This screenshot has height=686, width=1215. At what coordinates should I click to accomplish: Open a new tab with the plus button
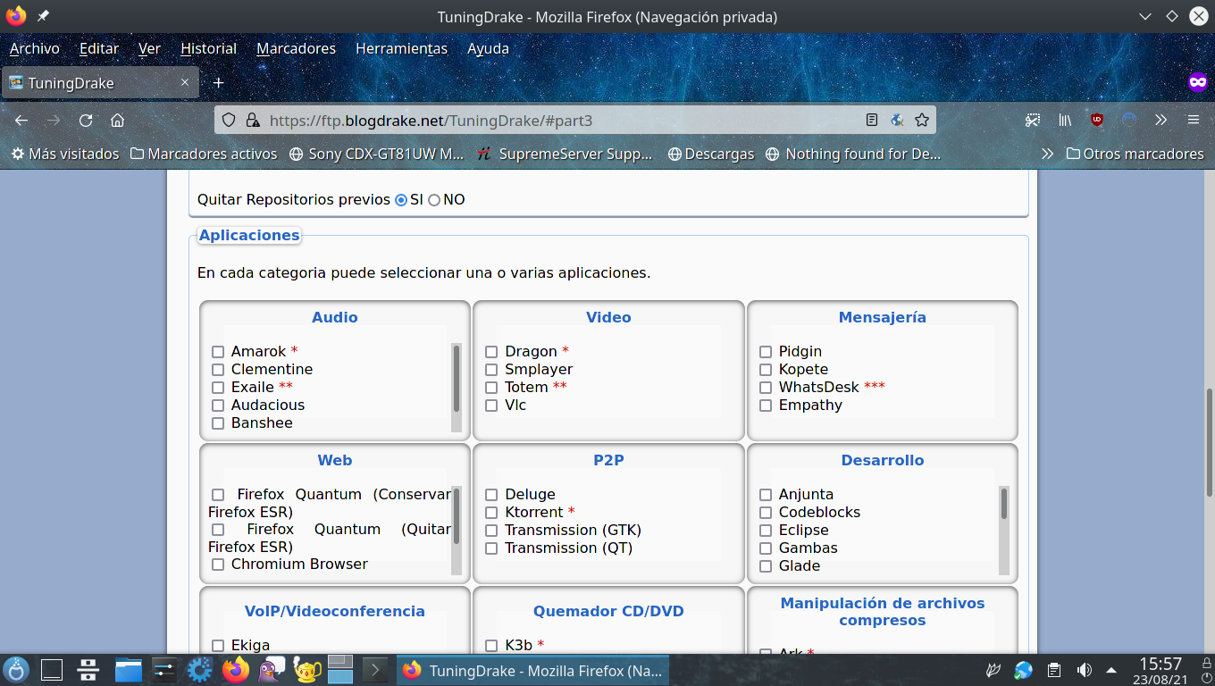coord(218,83)
